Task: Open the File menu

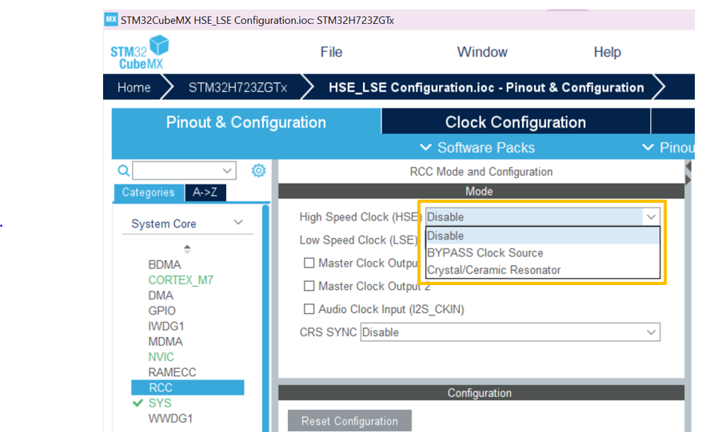Action: pyautogui.click(x=331, y=52)
